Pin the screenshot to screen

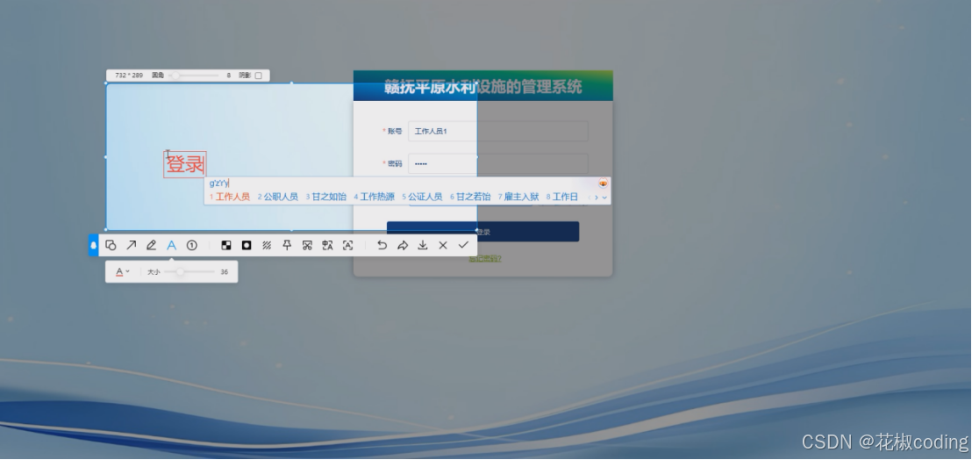pos(287,246)
